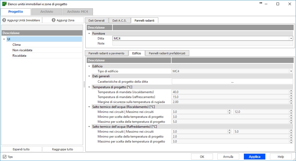296x161 pixels.
Task: Collapse Salto termico dell'acqua (Riscaldamento) section
Action: click(x=89, y=107)
